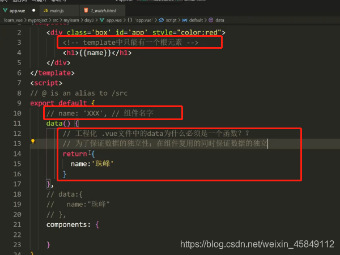This screenshot has height=255, width=340.
Task: Click line number 2 in the gutter
Action: (x=19, y=32)
